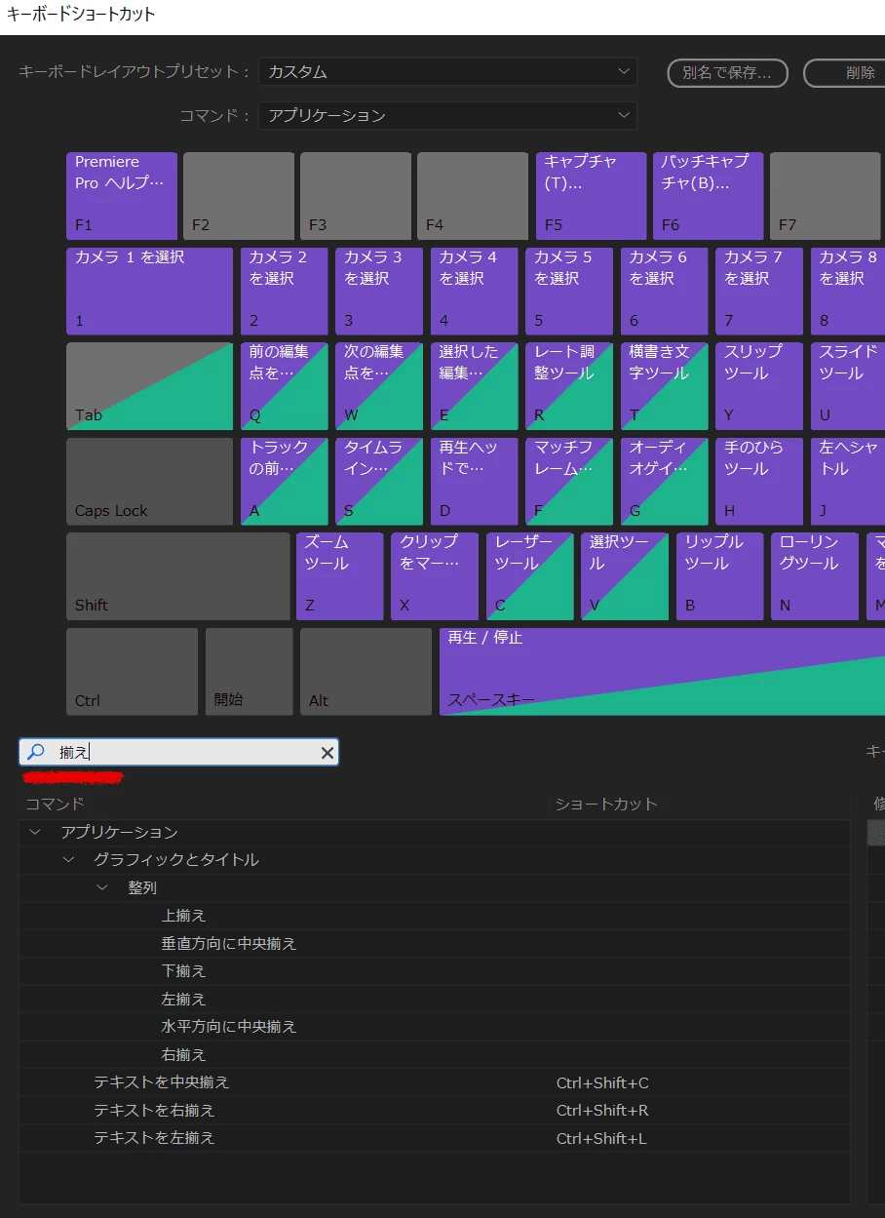Click the Tab key
Screen dimensions: 885x1218
tap(150, 386)
